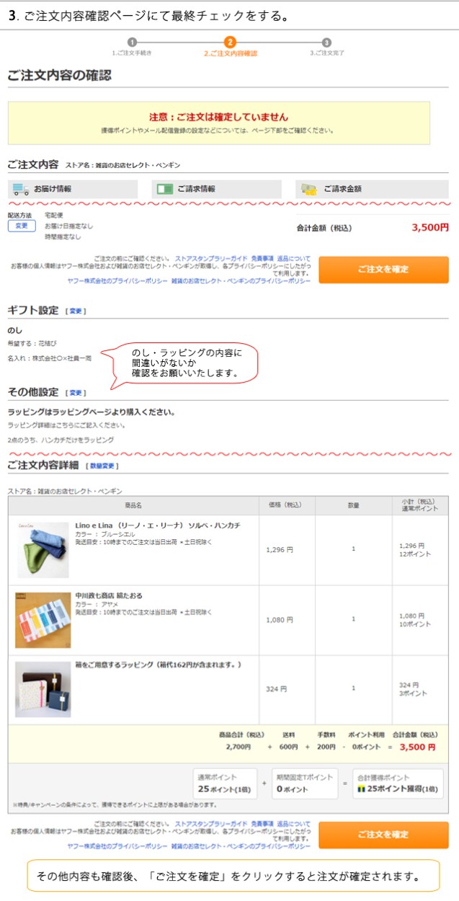
Task: Click T-point icon beside total points
Action: pyautogui.click(x=362, y=789)
